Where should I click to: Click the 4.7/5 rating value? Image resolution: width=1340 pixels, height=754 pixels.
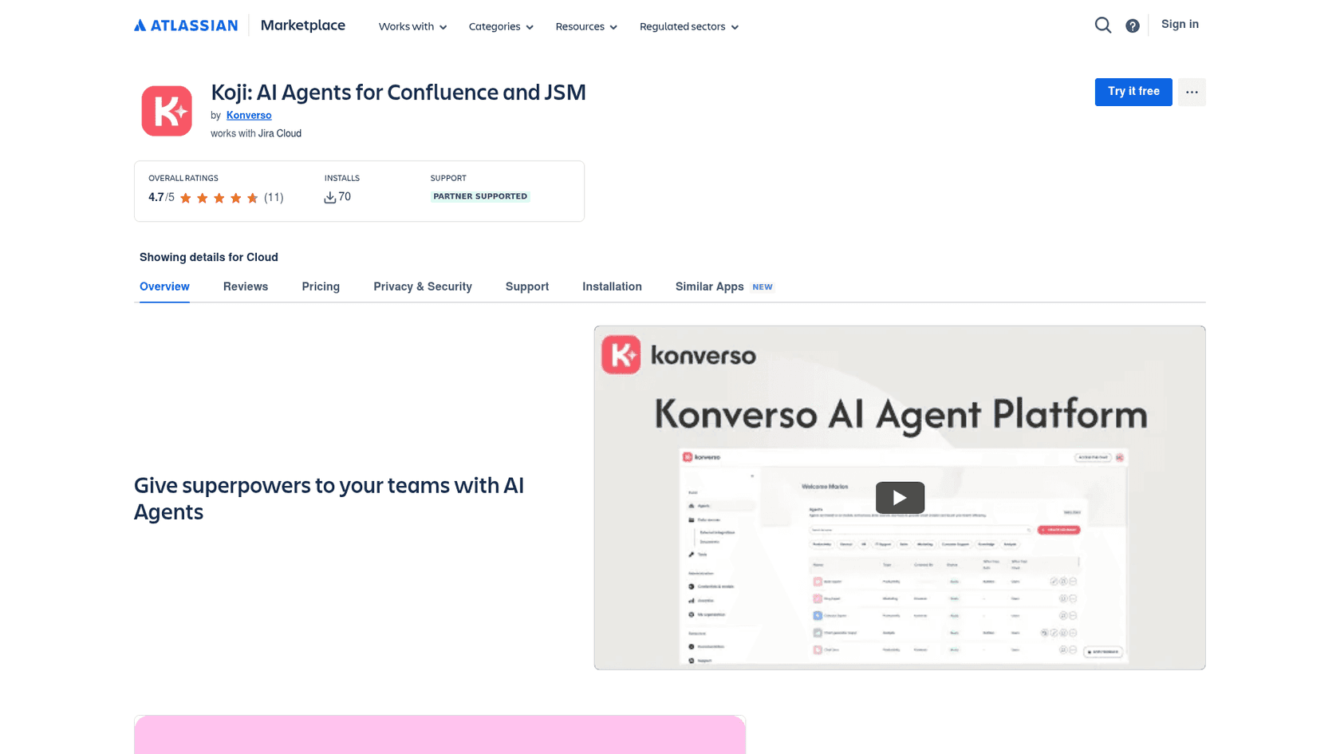tap(161, 197)
